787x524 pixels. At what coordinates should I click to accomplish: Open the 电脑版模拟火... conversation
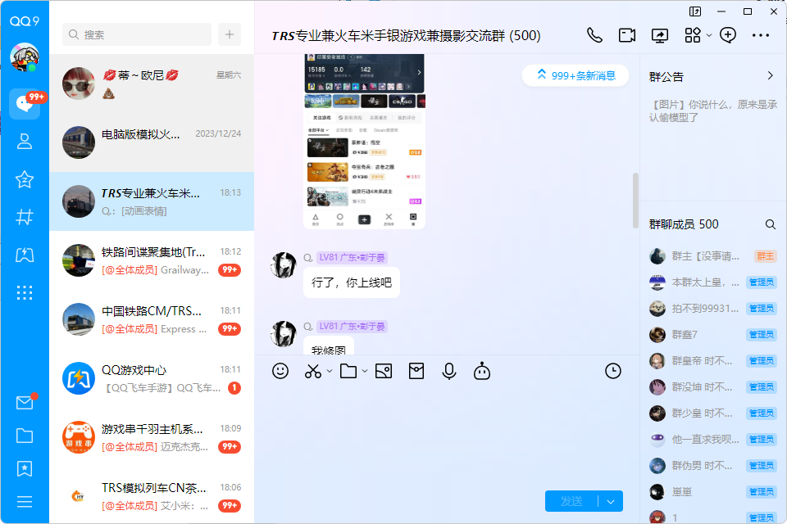point(152,142)
